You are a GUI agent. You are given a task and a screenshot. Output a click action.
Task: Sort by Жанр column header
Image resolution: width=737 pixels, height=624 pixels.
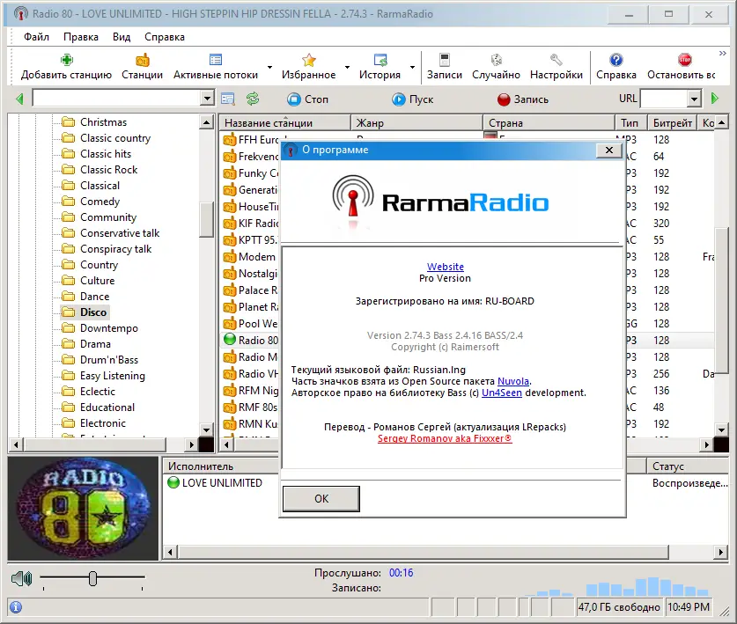tap(416, 122)
